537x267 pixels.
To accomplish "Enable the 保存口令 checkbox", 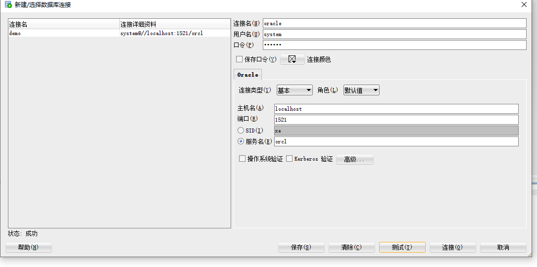I will (240, 59).
